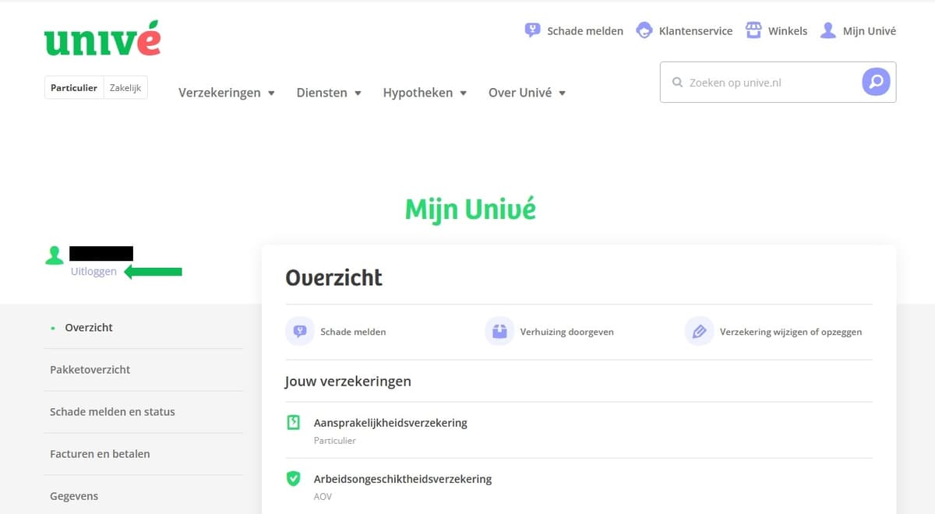935x514 pixels.
Task: Click the Aansprakelijkheidsverzekering green icon
Action: pyautogui.click(x=293, y=423)
